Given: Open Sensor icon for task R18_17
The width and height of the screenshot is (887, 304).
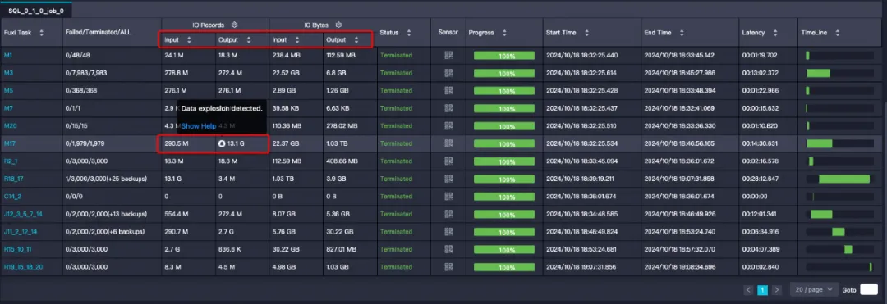Looking at the screenshot, I should pos(448,179).
